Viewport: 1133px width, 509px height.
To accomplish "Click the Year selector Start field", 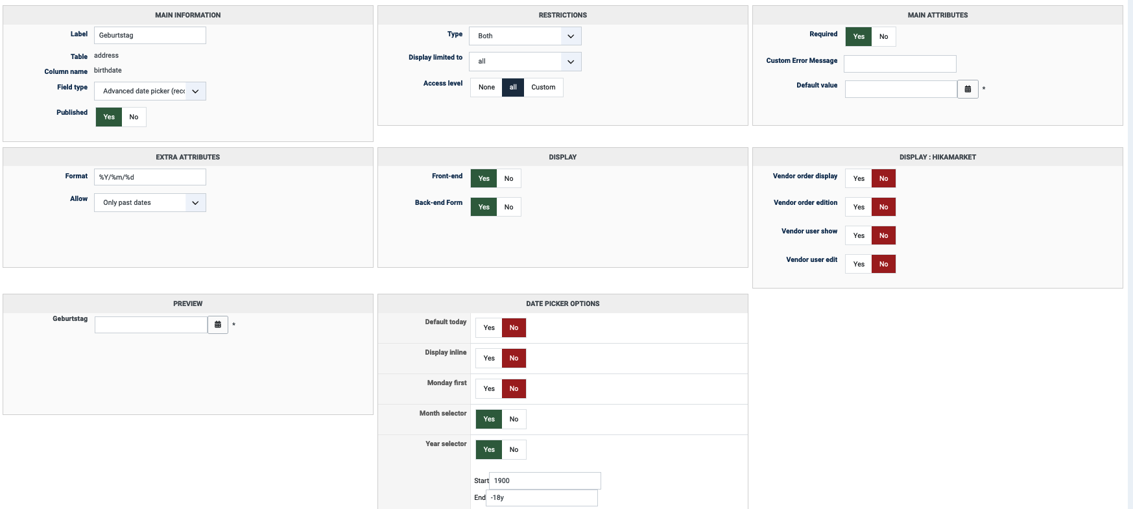I will (544, 481).
